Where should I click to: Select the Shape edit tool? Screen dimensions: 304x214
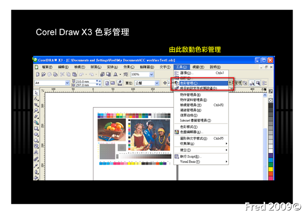[x=36, y=99]
